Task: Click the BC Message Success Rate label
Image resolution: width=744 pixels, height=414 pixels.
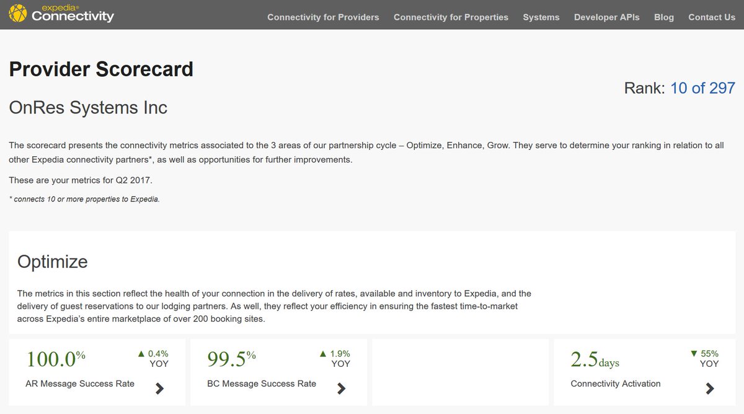Action: (262, 384)
